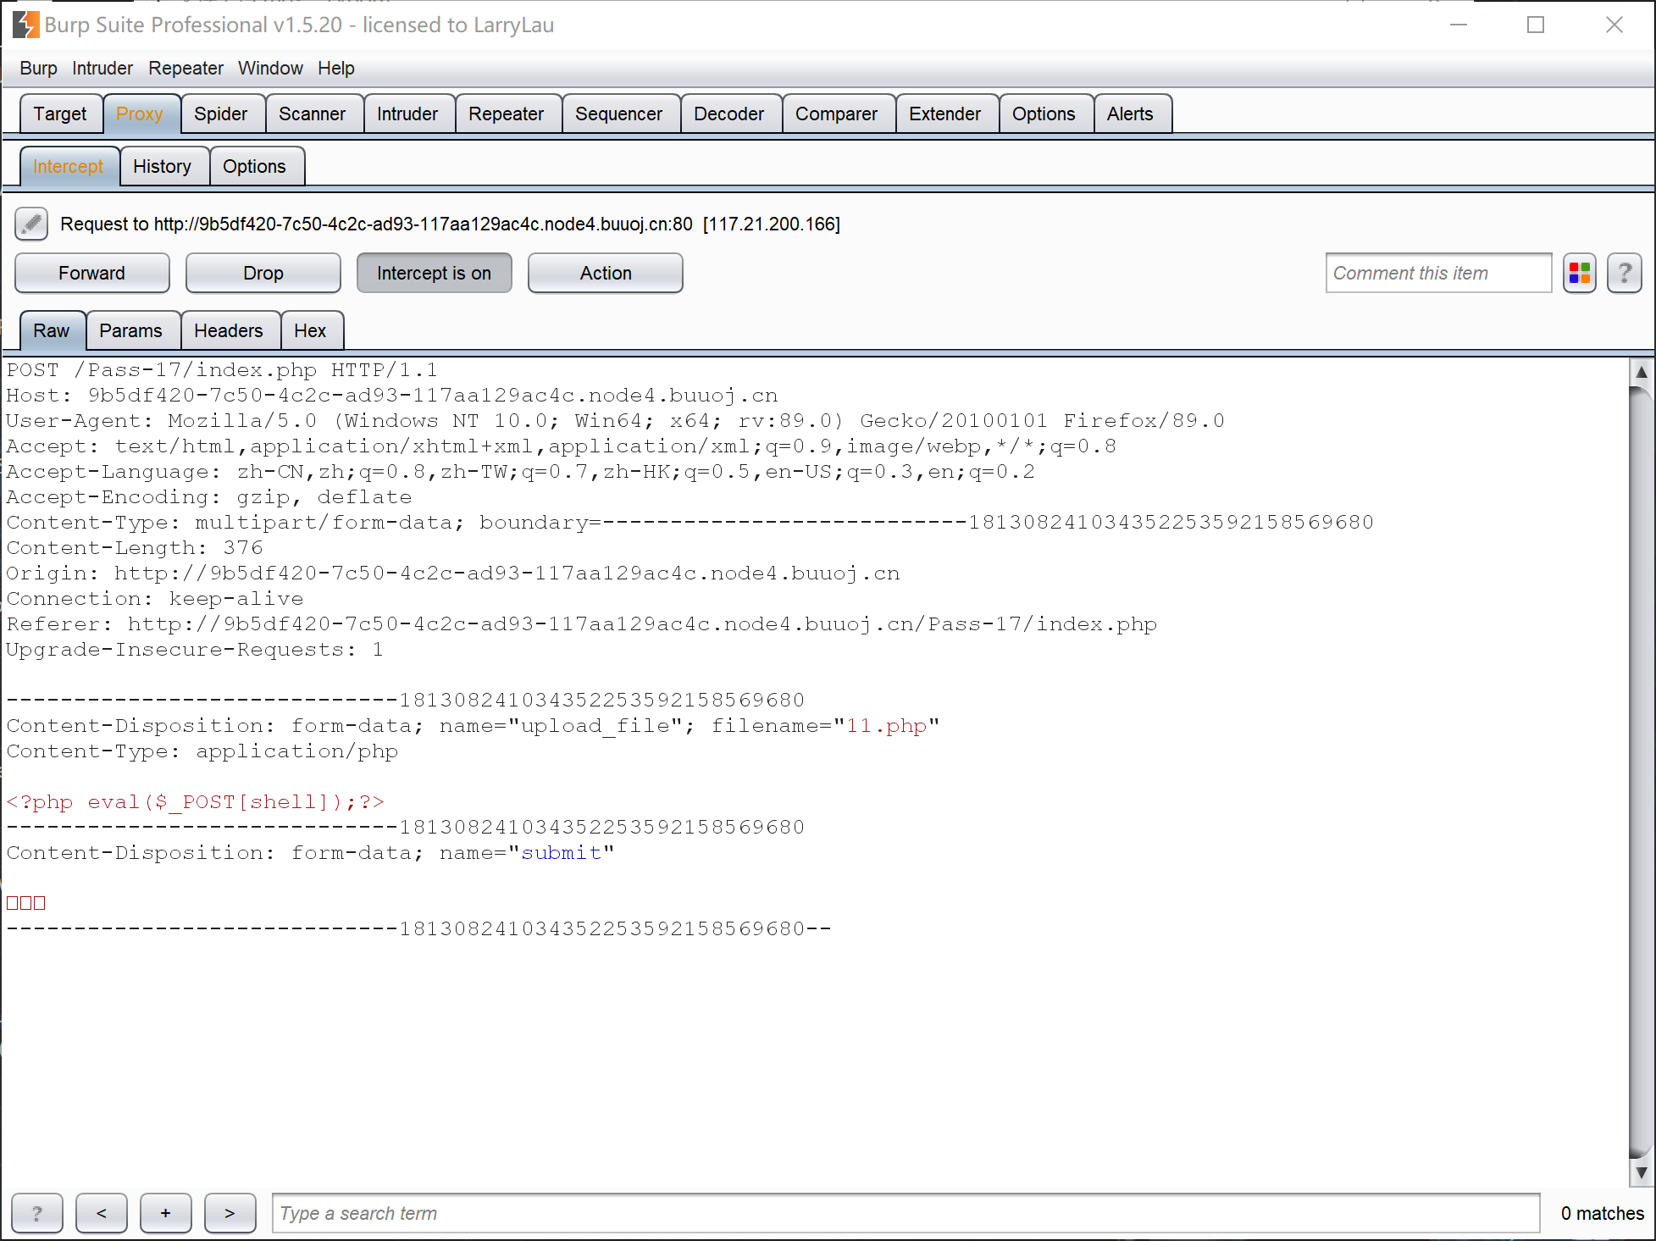Open the Action menu button

click(605, 273)
